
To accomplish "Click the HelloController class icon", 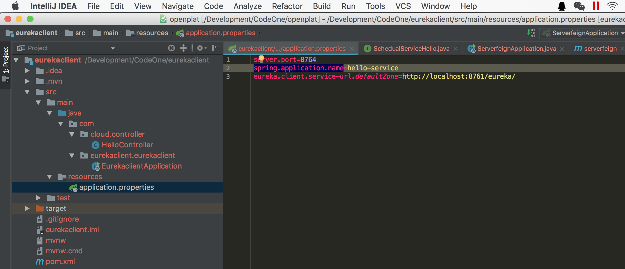I will (x=96, y=145).
